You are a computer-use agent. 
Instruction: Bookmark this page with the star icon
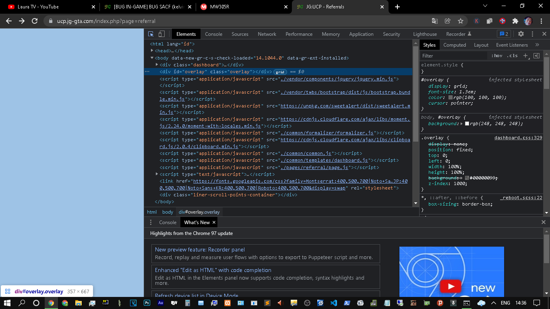(x=461, y=21)
